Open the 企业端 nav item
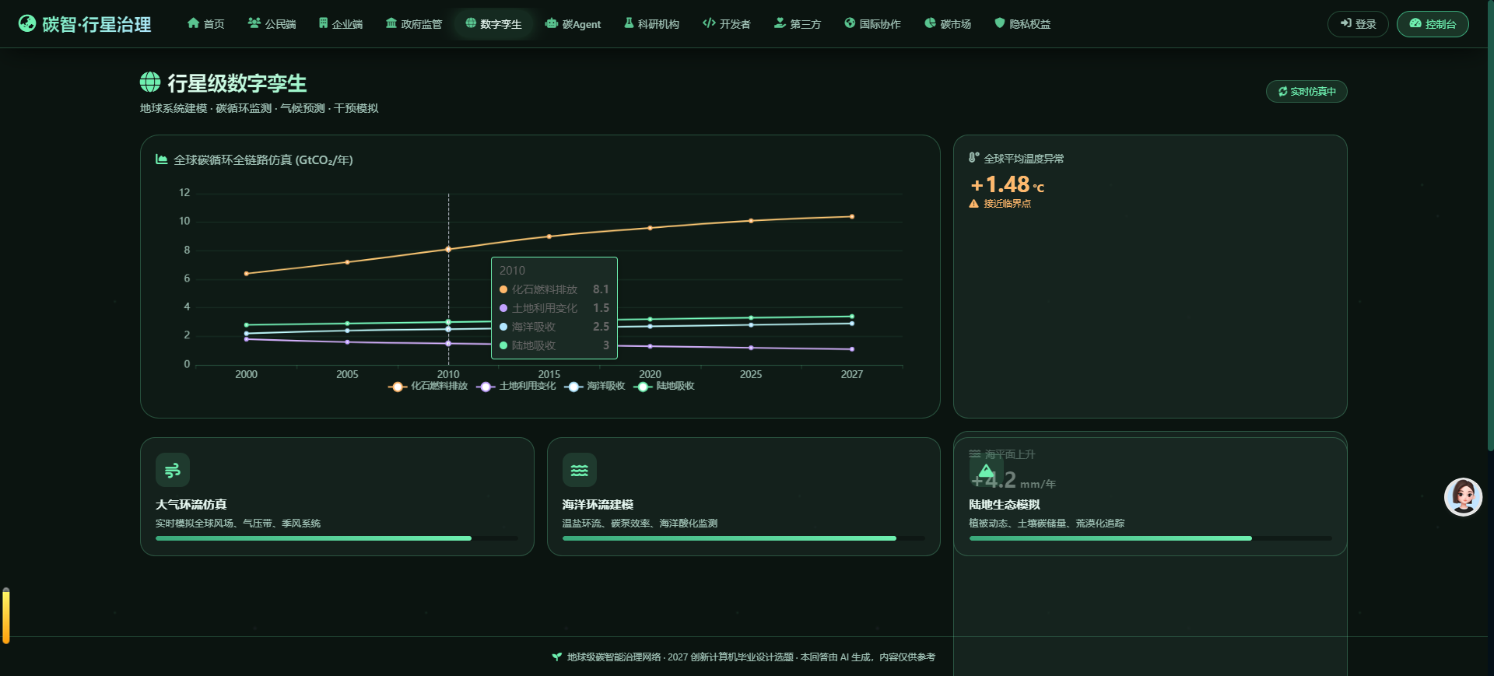This screenshot has height=676, width=1494. (341, 24)
